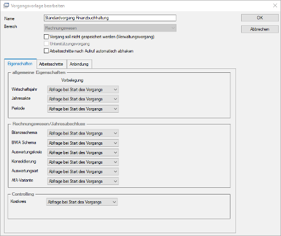
Task: Open the BWA Schema dropdown
Action: [x=83, y=143]
